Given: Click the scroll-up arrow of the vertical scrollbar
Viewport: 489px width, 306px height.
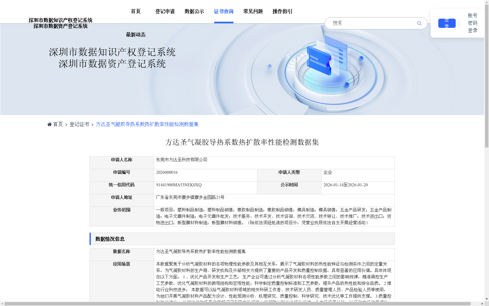Looking at the screenshot, I should [x=487, y=2].
